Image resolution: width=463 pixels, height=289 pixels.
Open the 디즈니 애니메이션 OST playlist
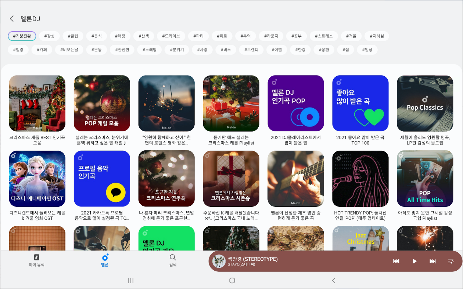[37, 178]
